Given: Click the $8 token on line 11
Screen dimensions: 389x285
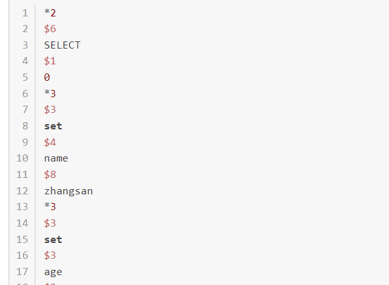Looking at the screenshot, I should (50, 175).
